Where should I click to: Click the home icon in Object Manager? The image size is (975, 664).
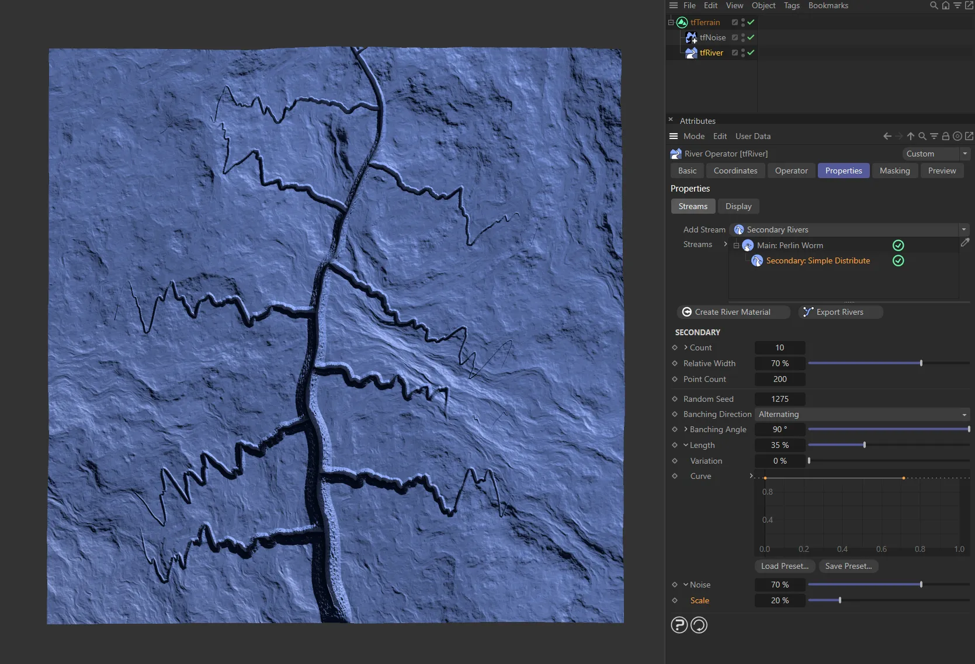(946, 5)
